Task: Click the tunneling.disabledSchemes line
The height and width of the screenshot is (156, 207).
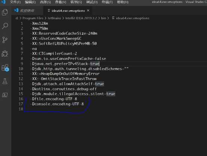Action: pyautogui.click(x=79, y=69)
